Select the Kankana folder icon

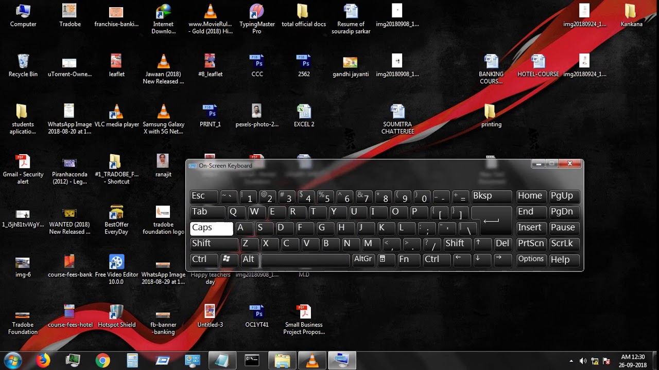[x=631, y=15]
